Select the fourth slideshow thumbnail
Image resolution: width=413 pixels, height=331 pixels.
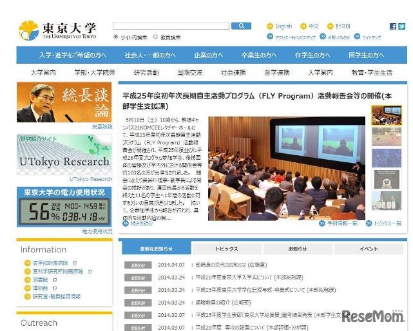[x=387, y=179]
